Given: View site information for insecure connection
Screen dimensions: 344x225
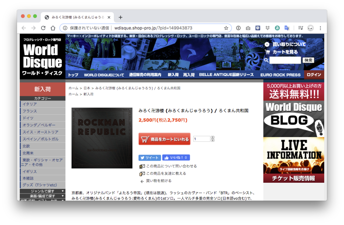Looking at the screenshot, I should click(x=65, y=28).
